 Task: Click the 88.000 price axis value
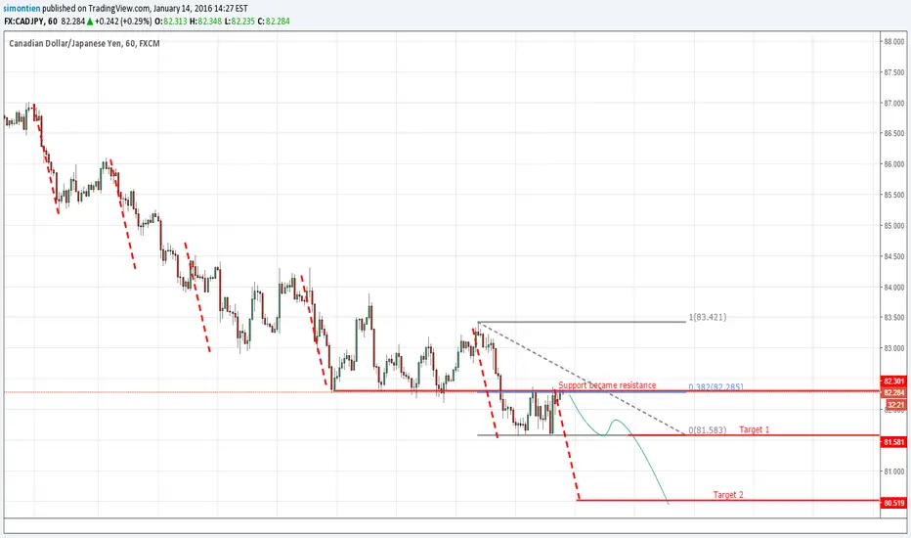893,41
